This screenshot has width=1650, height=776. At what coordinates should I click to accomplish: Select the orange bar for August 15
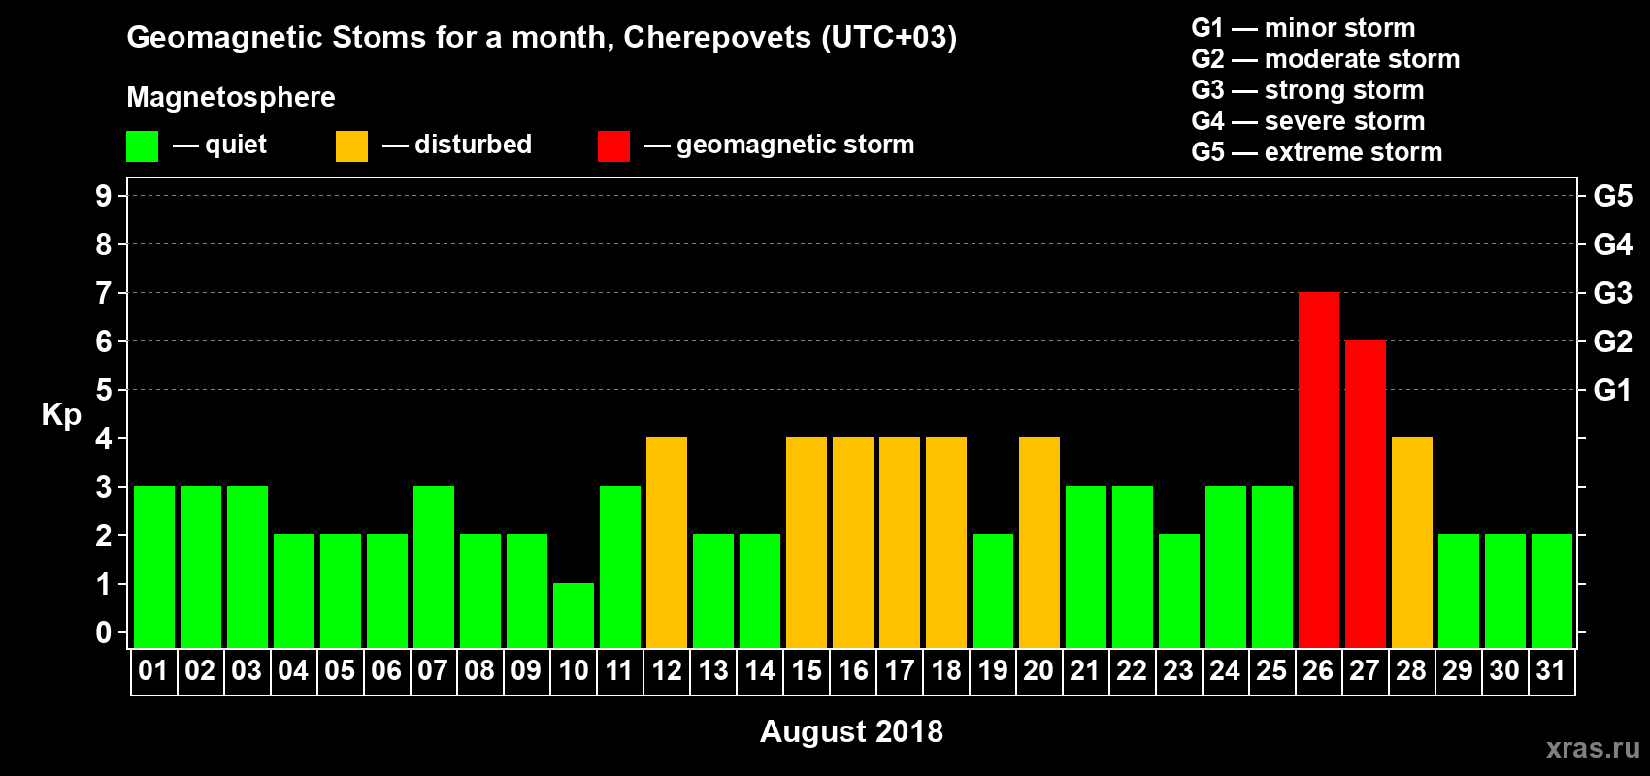point(807,542)
